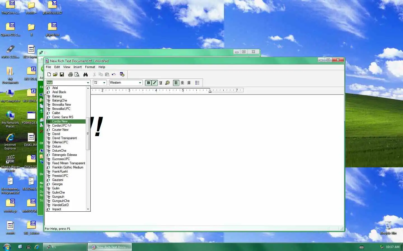Image resolution: width=403 pixels, height=251 pixels.
Task: Select rootfs.gz desktop file
Action: [10, 206]
